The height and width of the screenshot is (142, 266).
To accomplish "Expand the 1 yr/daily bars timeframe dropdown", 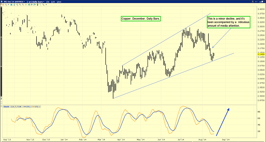I will (x=34, y=2).
